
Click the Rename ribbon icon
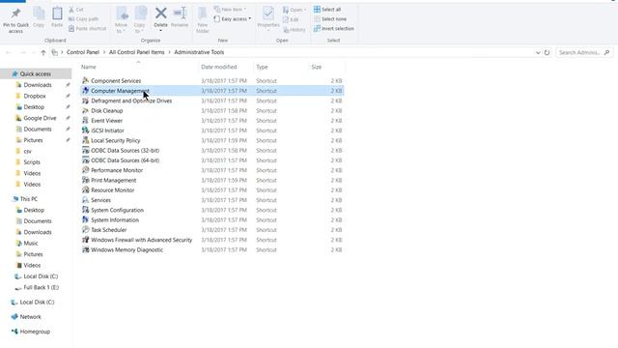pyautogui.click(x=180, y=14)
